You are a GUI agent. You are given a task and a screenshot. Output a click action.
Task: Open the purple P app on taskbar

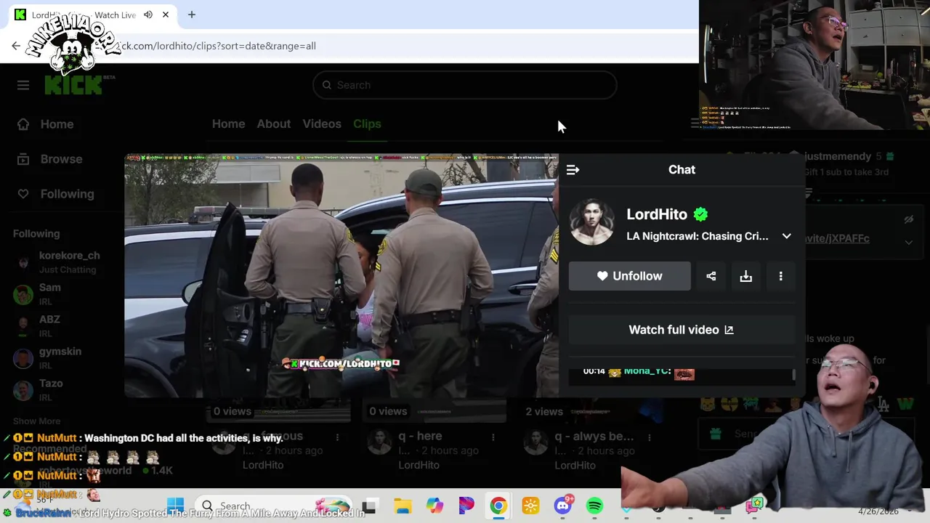[x=466, y=506]
